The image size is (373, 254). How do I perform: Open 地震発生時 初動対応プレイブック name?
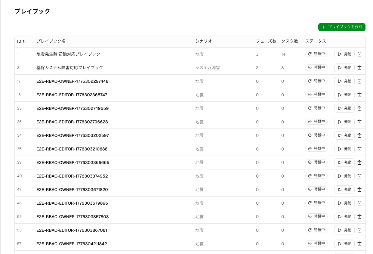click(68, 54)
